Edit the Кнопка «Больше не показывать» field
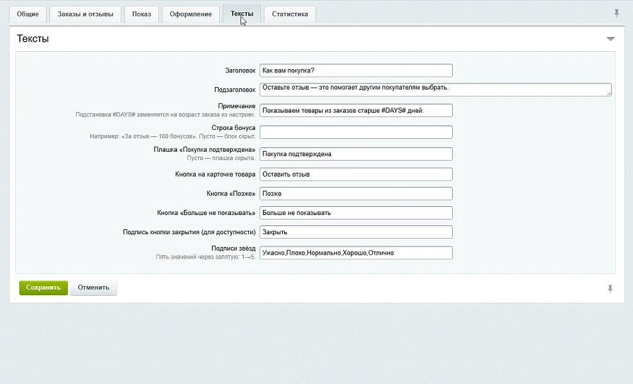 click(356, 213)
